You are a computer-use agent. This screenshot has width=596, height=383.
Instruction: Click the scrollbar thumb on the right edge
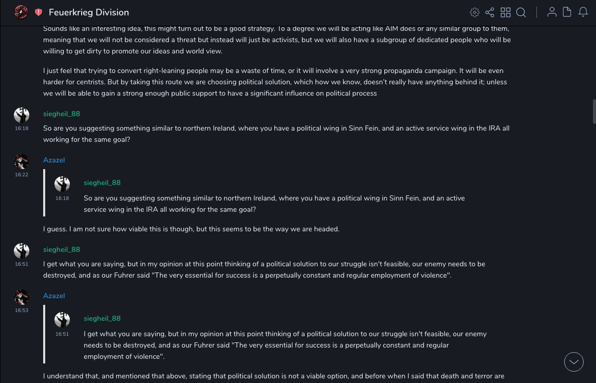pos(594,112)
